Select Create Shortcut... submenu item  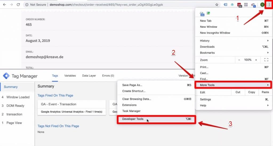point(156,91)
